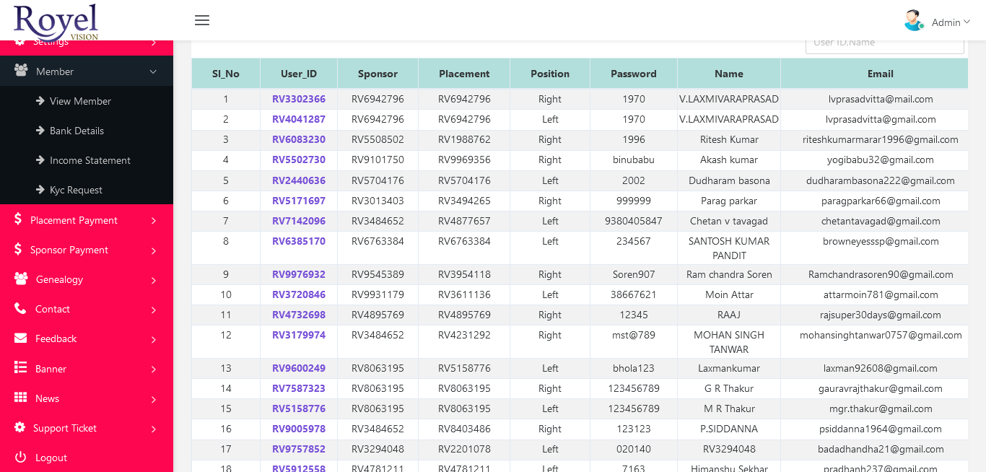Expand the Banner chevron

(x=154, y=370)
